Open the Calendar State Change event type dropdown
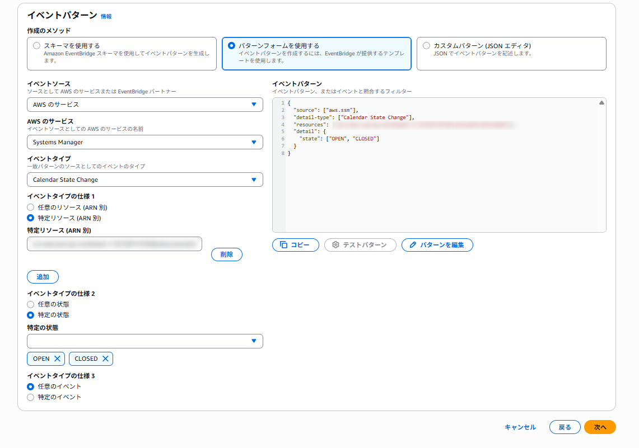This screenshot has width=639, height=448. [x=144, y=180]
